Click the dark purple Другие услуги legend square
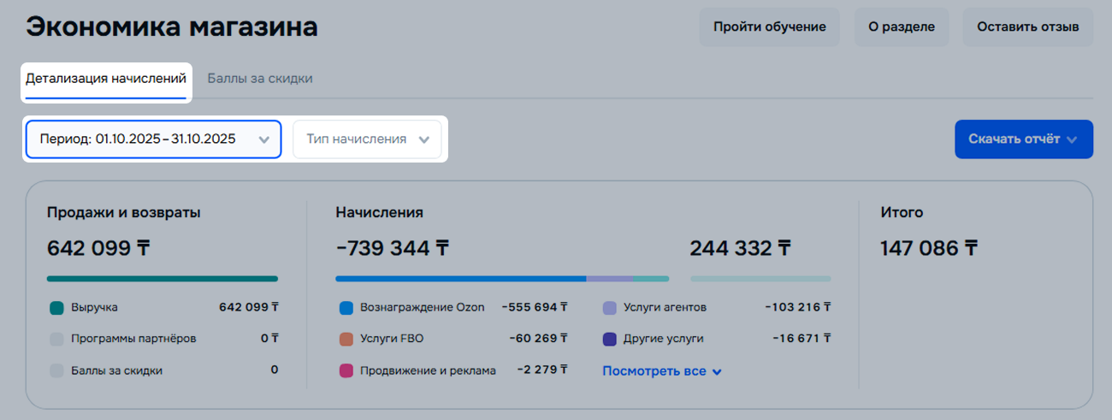The image size is (1112, 420). (610, 339)
